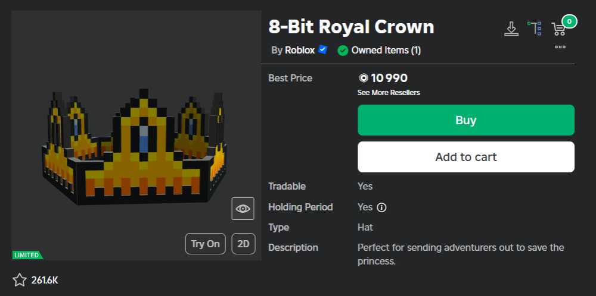Click the Robux icon next to price
The image size is (596, 296).
pos(363,78)
